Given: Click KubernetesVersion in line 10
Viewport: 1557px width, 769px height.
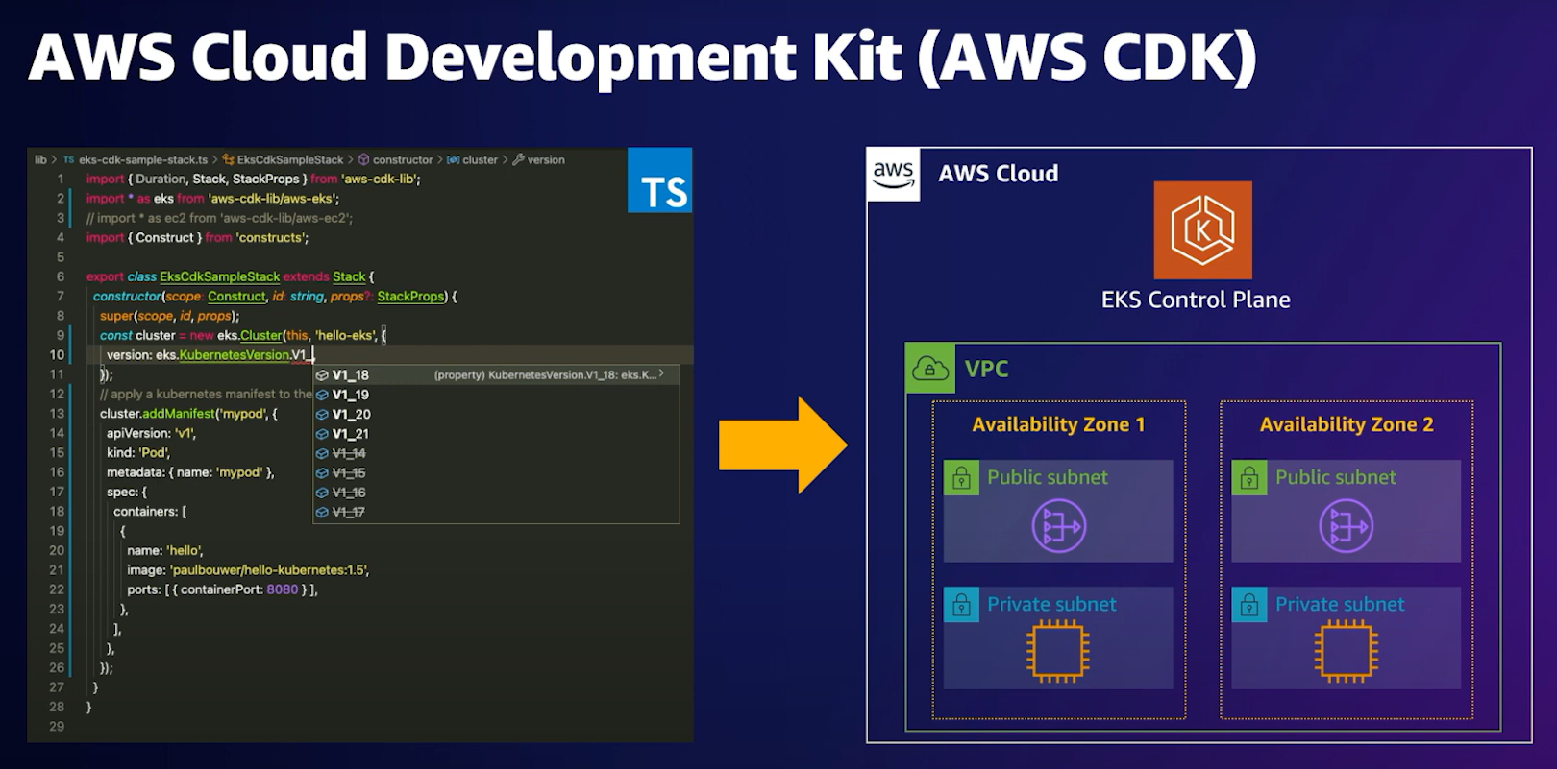Looking at the screenshot, I should pos(235,355).
